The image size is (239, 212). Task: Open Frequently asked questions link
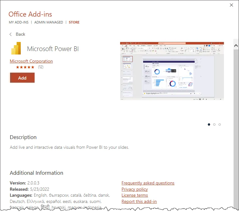(x=148, y=183)
